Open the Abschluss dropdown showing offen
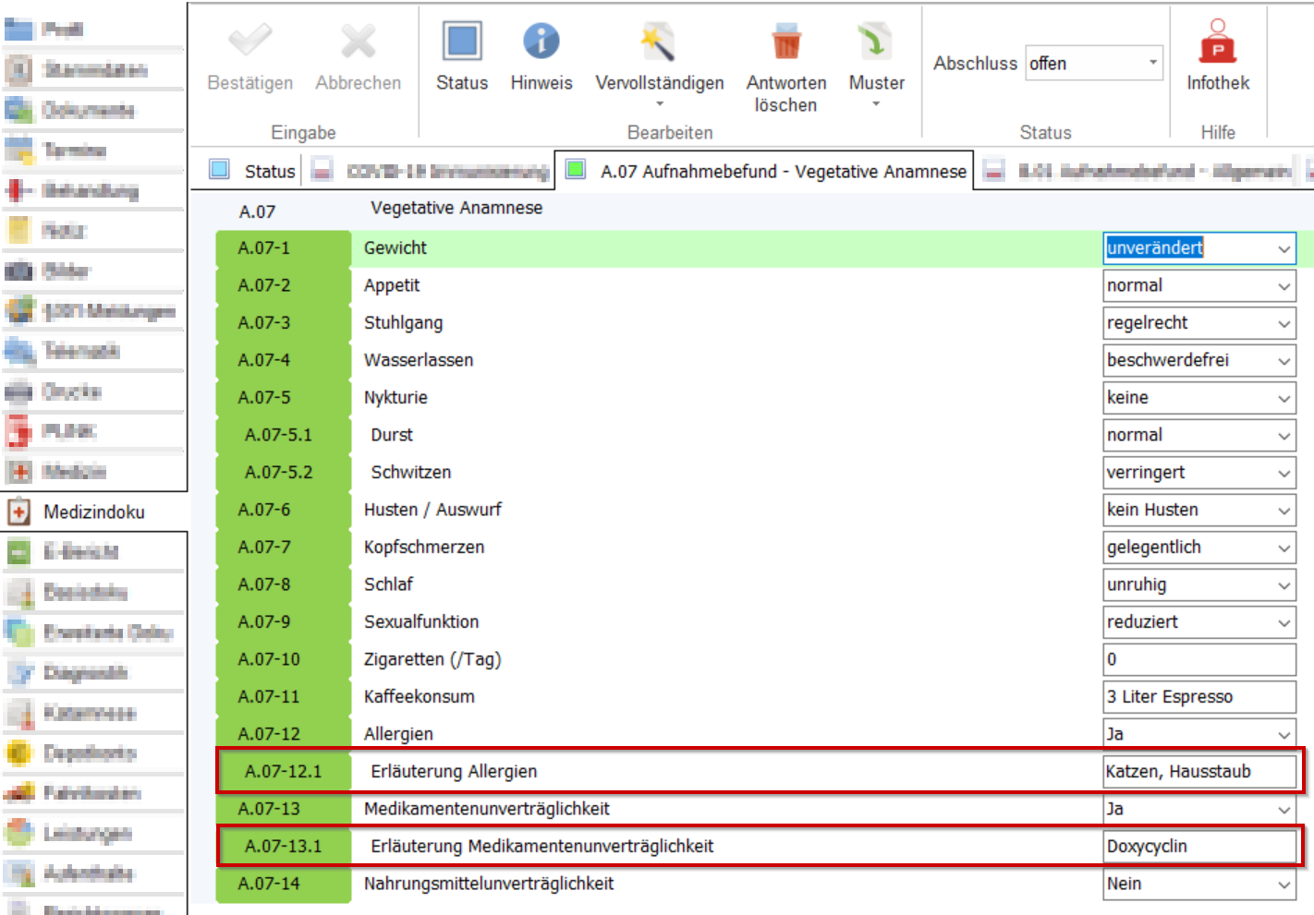Image resolution: width=1314 pixels, height=915 pixels. (1094, 64)
